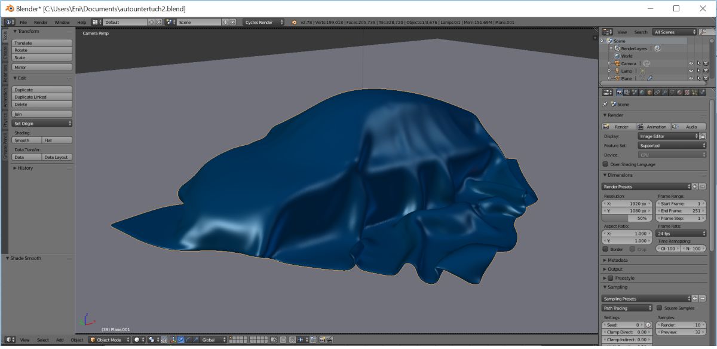Toggle Lamp renderability camera icon
Image resolution: width=717 pixels, height=349 pixels.
[x=706, y=71]
